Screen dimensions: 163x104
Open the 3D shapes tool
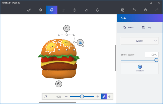pos(40,10)
